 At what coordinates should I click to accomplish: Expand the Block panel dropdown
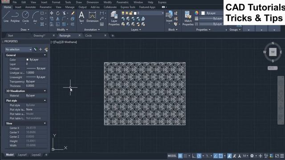173,30
